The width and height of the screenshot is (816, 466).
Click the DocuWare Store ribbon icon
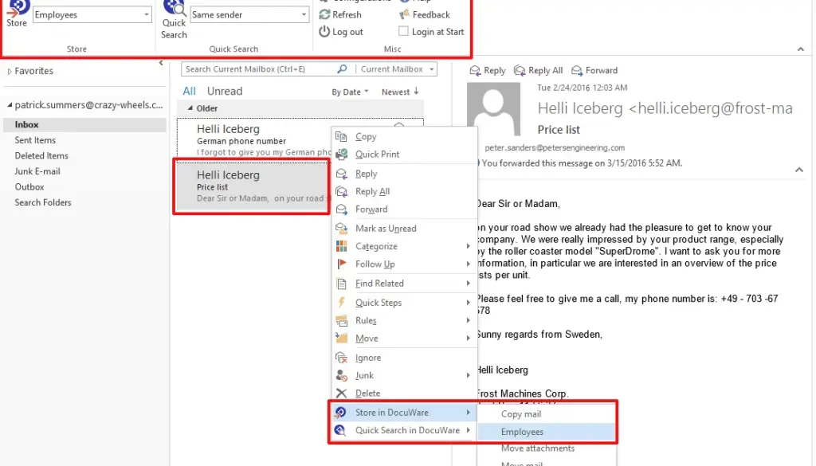18,8
